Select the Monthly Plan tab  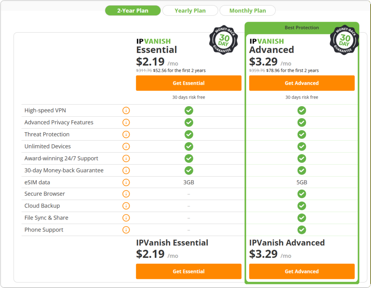[247, 11]
